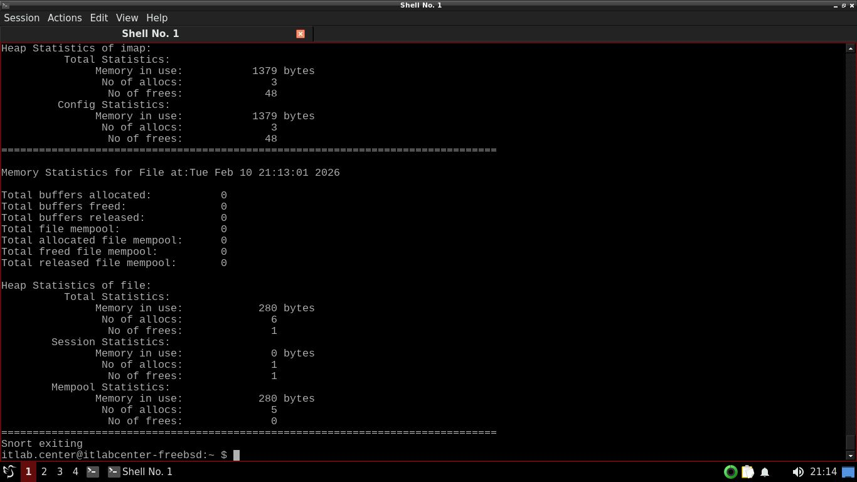The height and width of the screenshot is (482, 857).
Task: Switch to workspace 4
Action: click(75, 471)
